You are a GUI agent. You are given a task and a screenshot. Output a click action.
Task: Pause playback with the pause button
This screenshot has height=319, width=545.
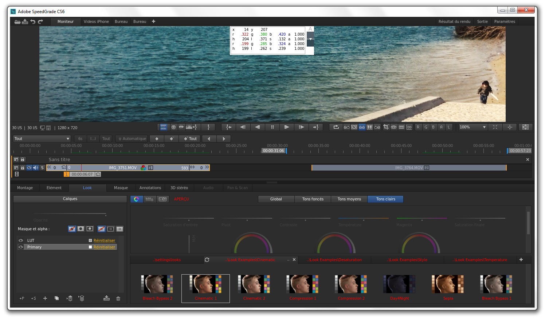pyautogui.click(x=272, y=127)
